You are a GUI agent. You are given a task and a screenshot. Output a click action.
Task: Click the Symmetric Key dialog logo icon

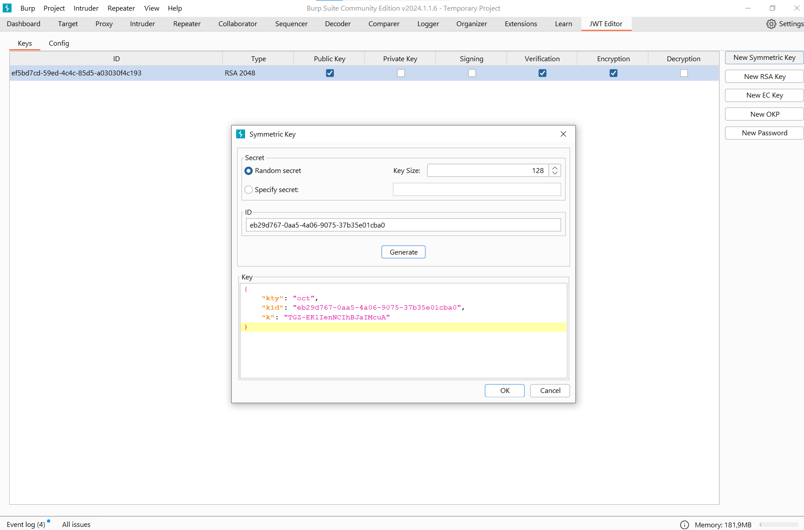(241, 134)
